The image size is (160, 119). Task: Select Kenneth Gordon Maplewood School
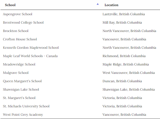click(x=31, y=48)
